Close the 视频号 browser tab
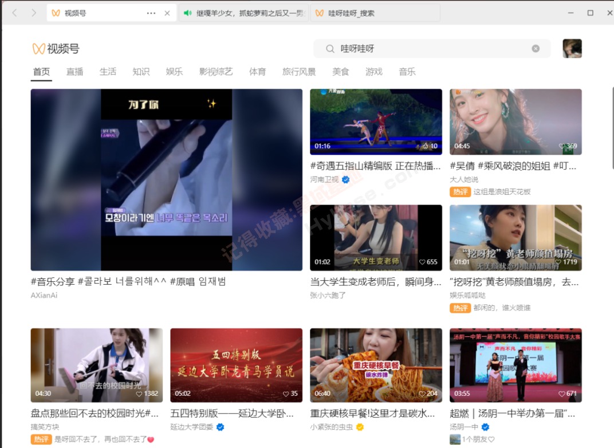The image size is (614, 448). 167,13
